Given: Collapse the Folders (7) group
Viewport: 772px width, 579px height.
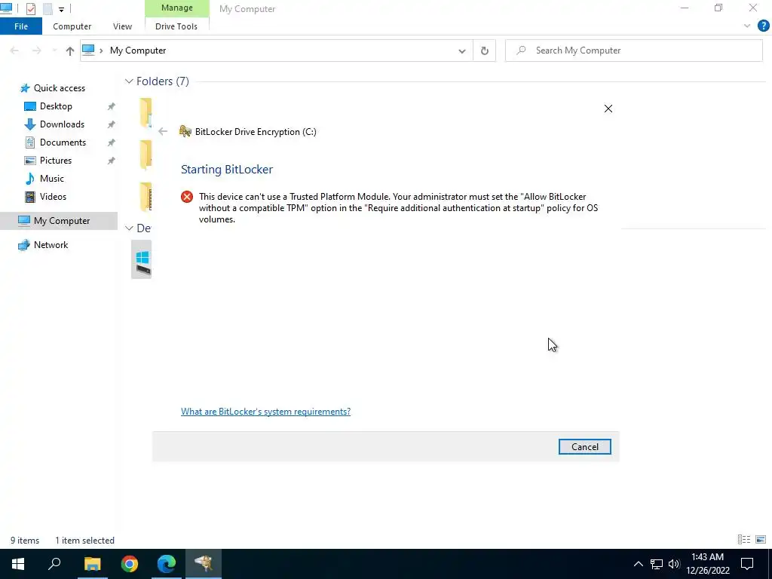Looking at the screenshot, I should click(x=129, y=81).
